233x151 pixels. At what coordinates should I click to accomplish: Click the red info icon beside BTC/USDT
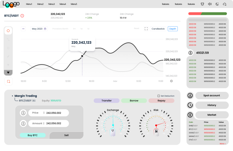click(x=22, y=15)
